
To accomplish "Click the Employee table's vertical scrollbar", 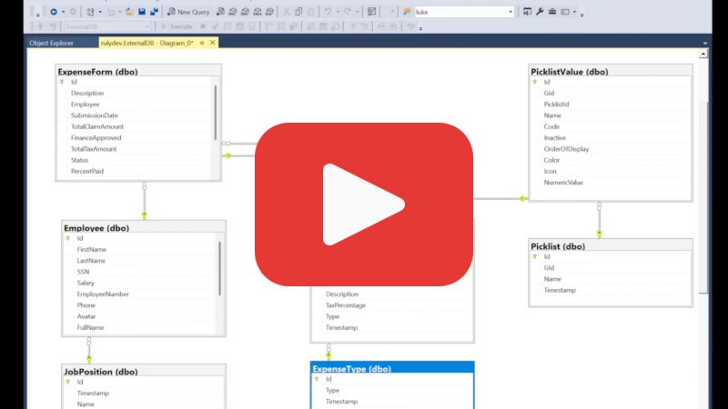I will 219,268.
